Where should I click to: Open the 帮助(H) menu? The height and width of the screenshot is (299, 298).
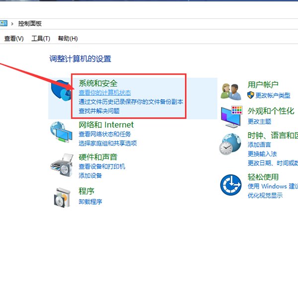coord(68,39)
